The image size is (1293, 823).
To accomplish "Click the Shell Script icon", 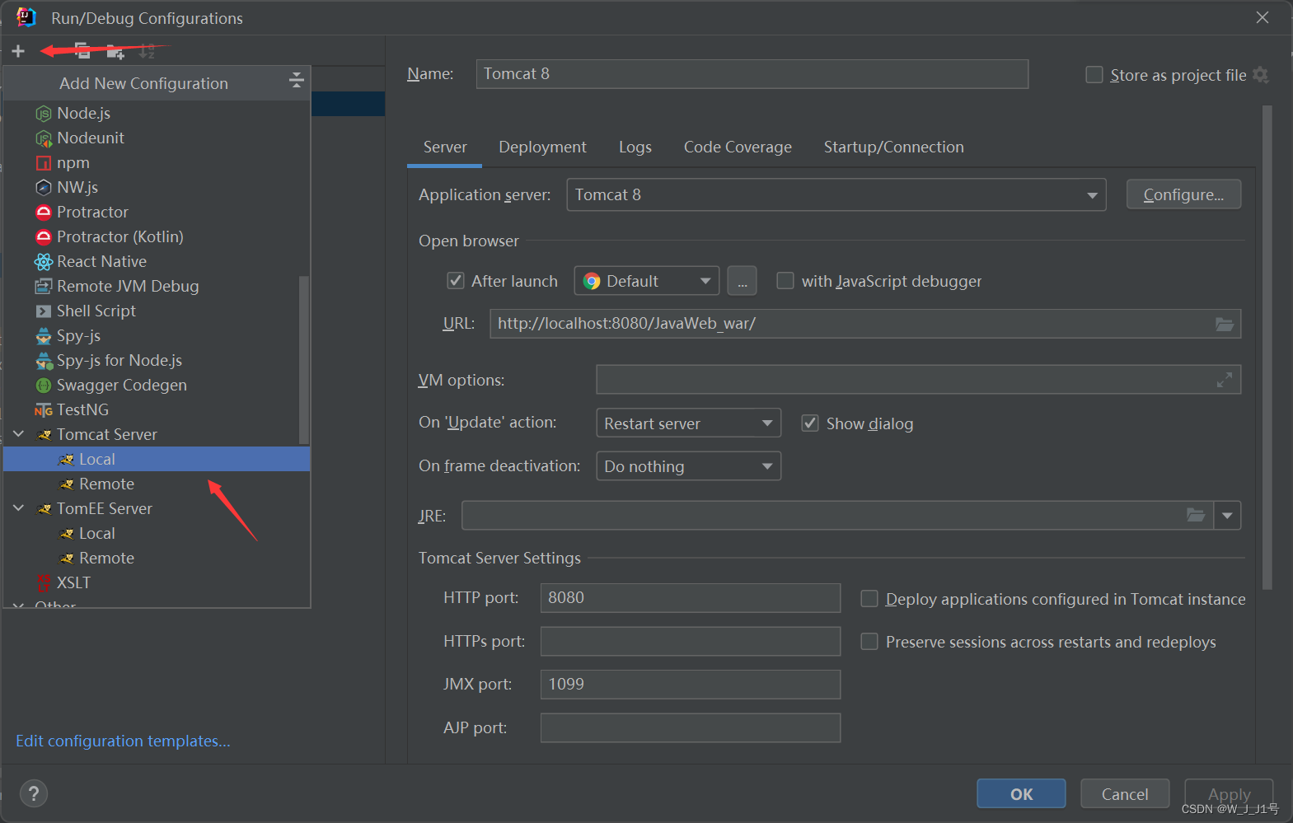I will tap(44, 311).
